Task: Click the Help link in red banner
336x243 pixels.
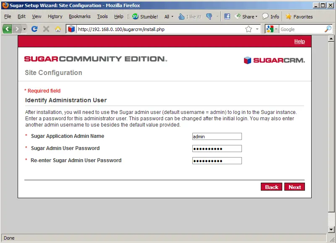Action: tap(299, 41)
